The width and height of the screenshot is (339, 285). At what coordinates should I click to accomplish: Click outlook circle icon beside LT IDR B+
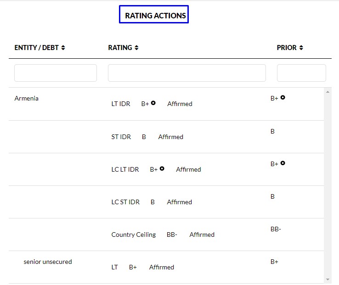tap(153, 103)
